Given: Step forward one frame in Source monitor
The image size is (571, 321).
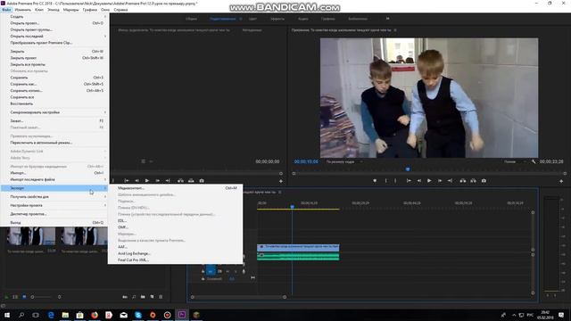Looking at the screenshot, I should coord(157,180).
